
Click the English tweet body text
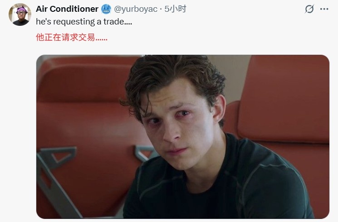[x=84, y=22]
